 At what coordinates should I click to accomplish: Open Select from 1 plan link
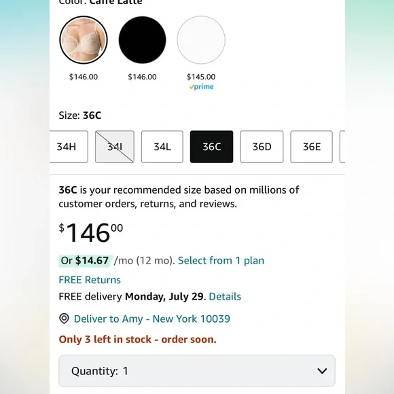pyautogui.click(x=221, y=261)
